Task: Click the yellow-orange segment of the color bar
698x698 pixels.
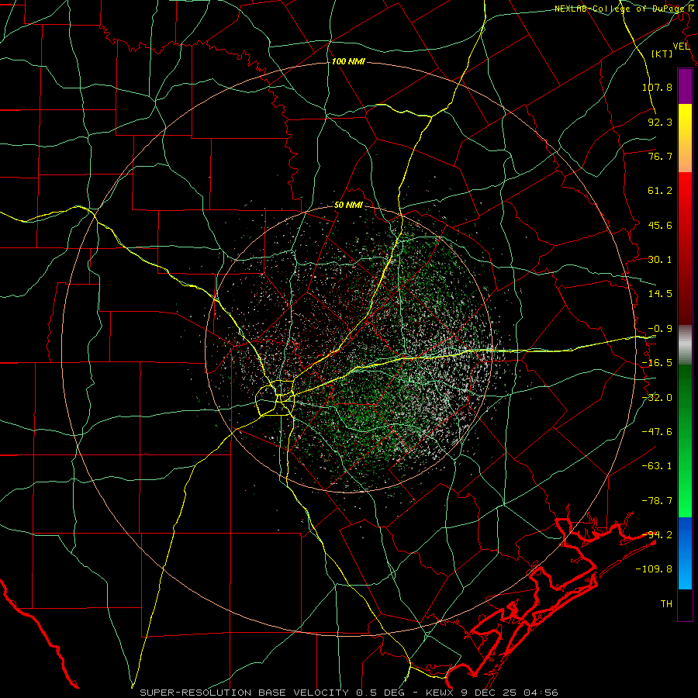Action: coord(685,138)
